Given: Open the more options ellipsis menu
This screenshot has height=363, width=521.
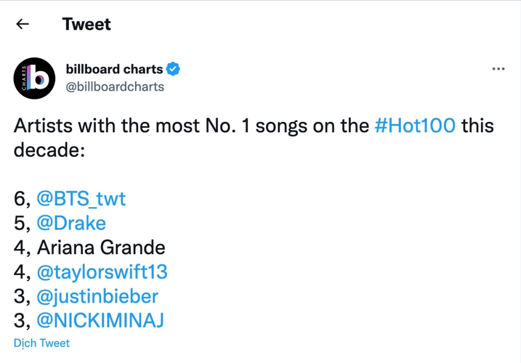Looking at the screenshot, I should pyautogui.click(x=498, y=69).
